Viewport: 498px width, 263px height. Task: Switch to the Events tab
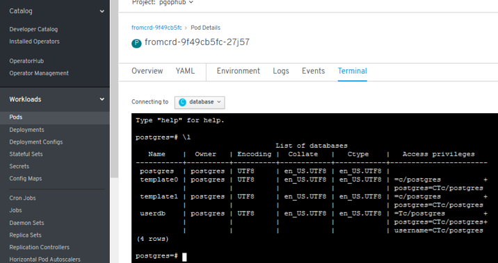(313, 71)
